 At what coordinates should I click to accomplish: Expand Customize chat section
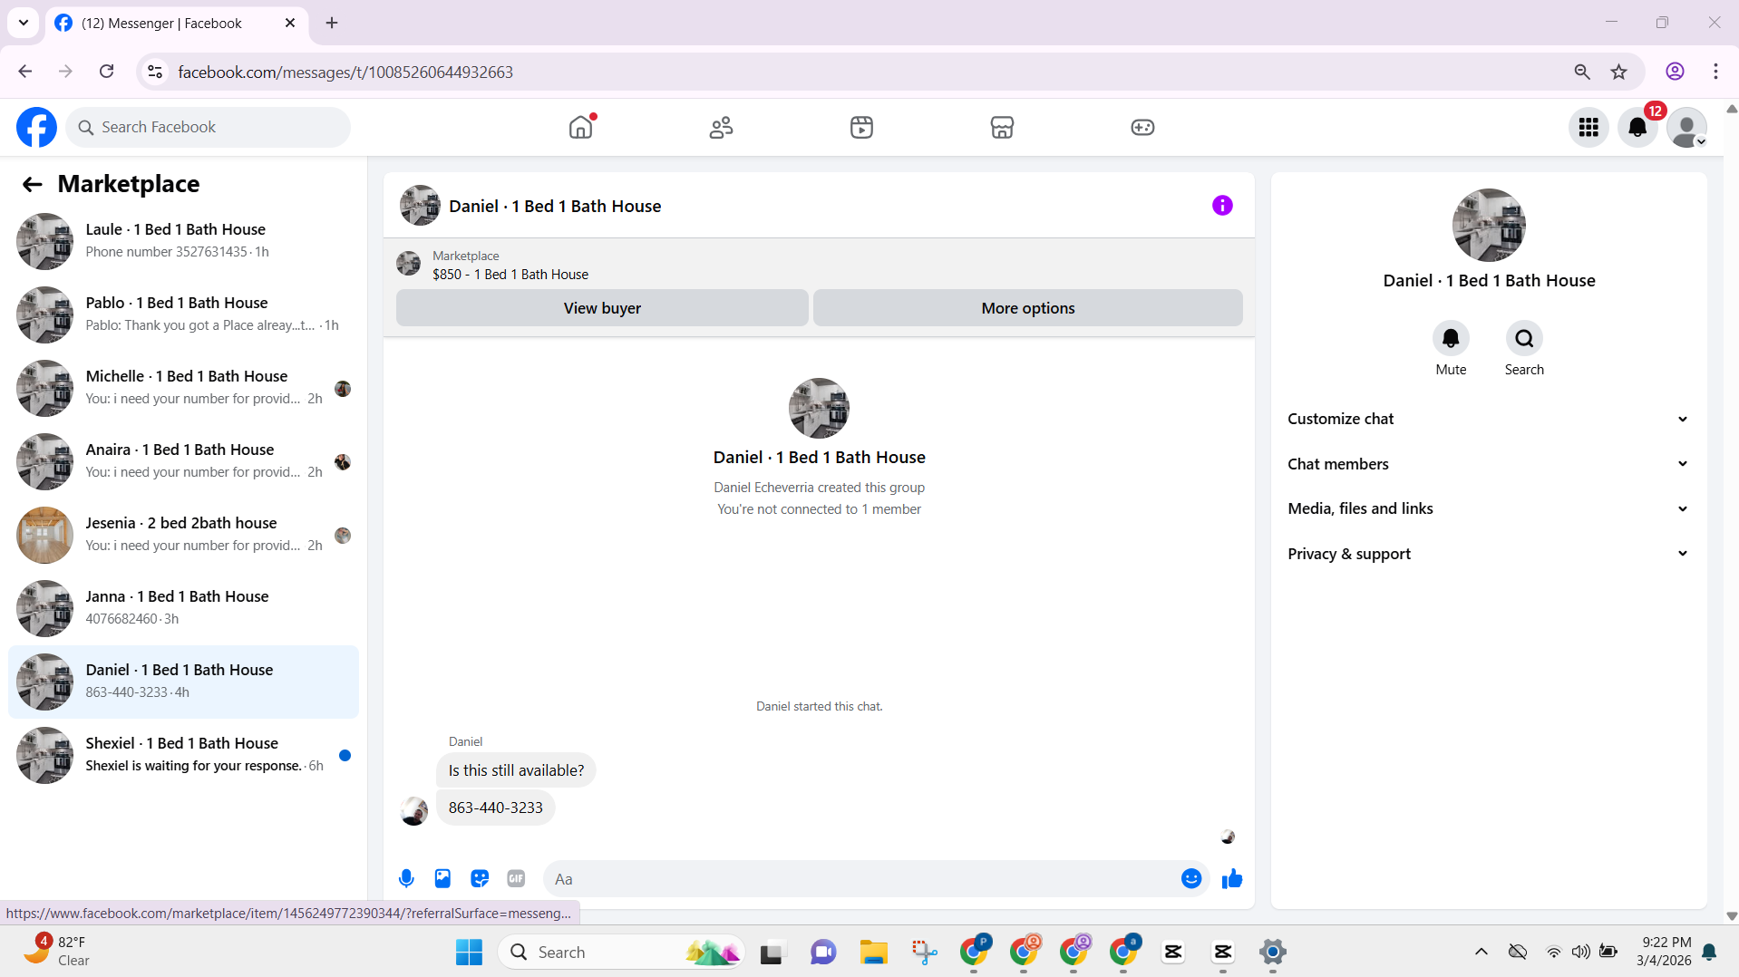[1488, 419]
